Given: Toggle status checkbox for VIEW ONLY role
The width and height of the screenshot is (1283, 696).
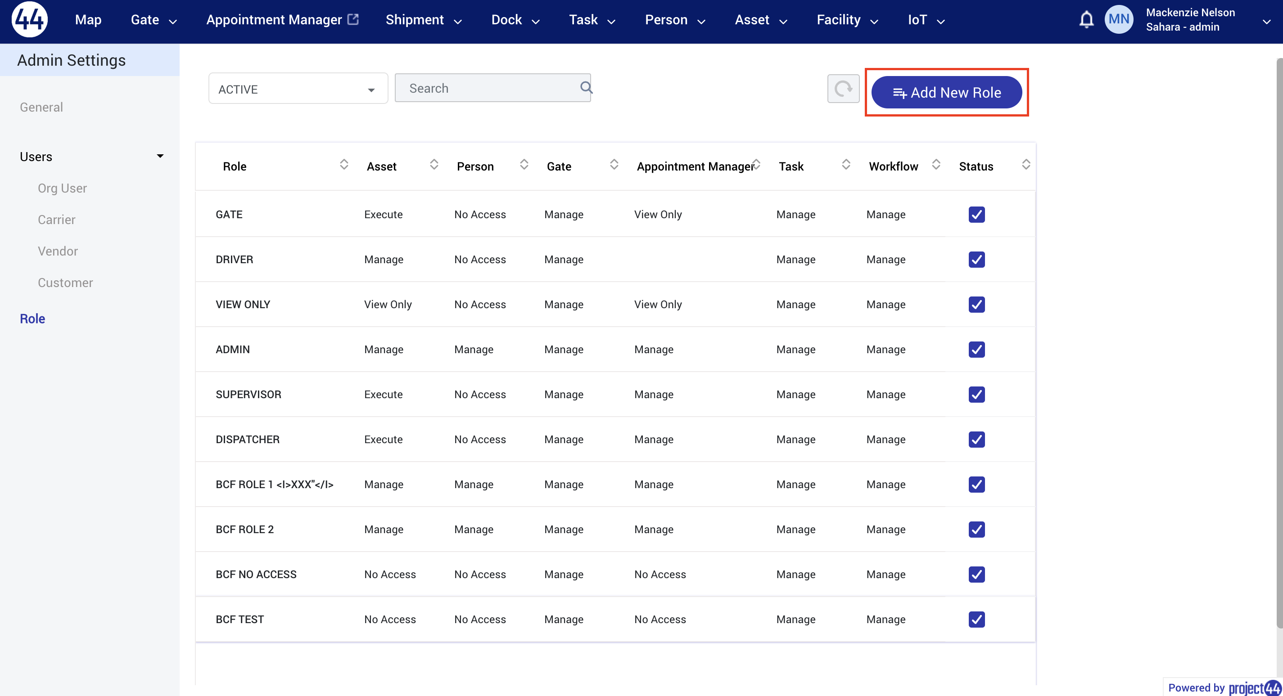Looking at the screenshot, I should pos(976,304).
